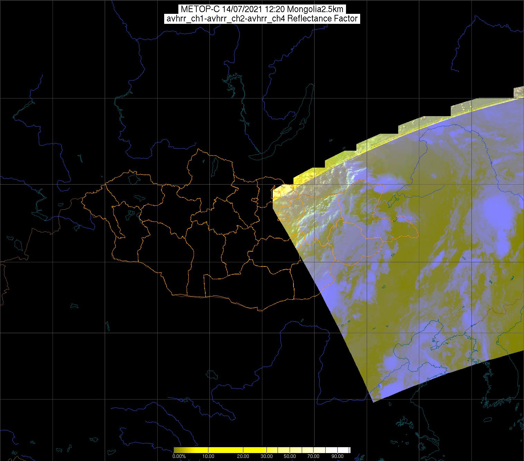Click the 70.00 color bar label
Screen dimensions: 524x461
pos(314,457)
